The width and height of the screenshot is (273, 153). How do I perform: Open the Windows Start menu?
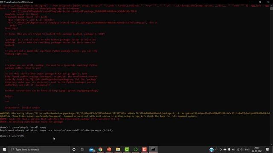coord(4,149)
